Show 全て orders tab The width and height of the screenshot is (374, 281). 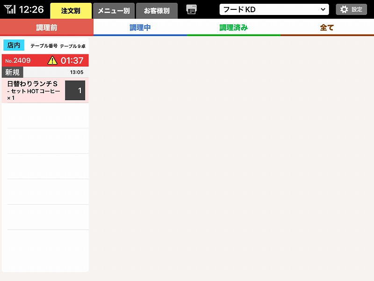click(327, 28)
